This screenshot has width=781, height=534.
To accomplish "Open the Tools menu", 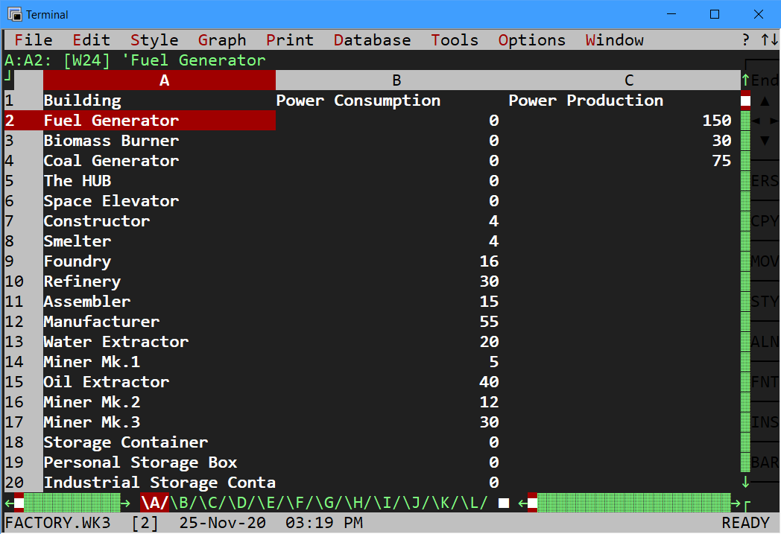I will click(x=455, y=39).
